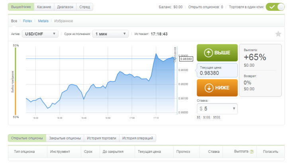Show Избранное favorite assets
The image size is (290, 166).
63,21
